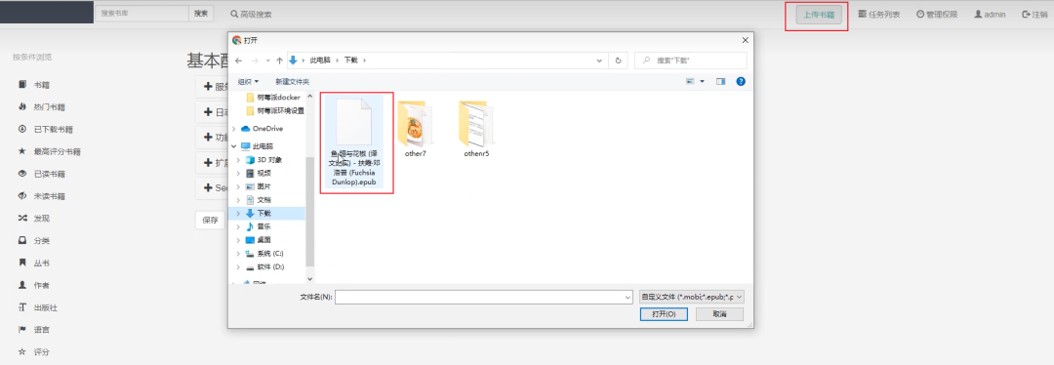The width and height of the screenshot is (1054, 365).
Task: Open more view options dropdown arrow
Action: pyautogui.click(x=703, y=81)
